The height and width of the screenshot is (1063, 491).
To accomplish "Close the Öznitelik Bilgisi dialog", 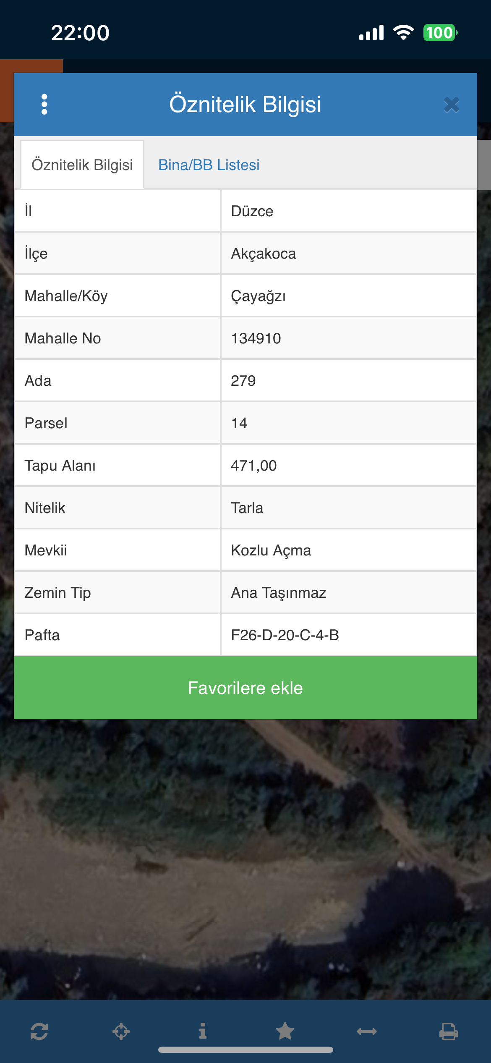I will coord(452,105).
